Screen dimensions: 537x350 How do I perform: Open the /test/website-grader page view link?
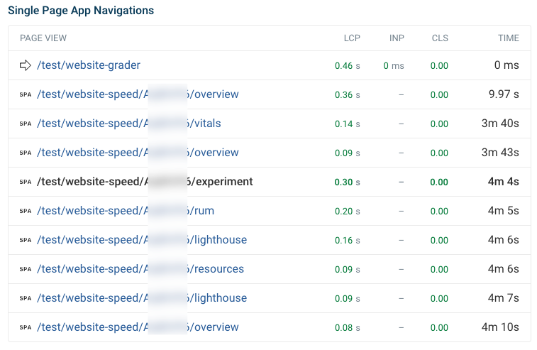coord(89,65)
